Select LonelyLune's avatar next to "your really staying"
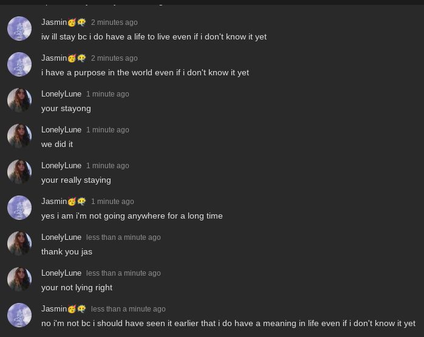Image resolution: width=424 pixels, height=337 pixels. point(19,172)
